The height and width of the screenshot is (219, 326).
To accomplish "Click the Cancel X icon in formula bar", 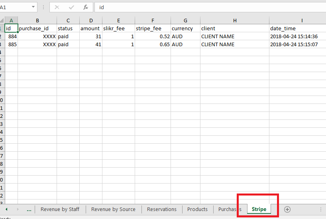I will point(57,7).
